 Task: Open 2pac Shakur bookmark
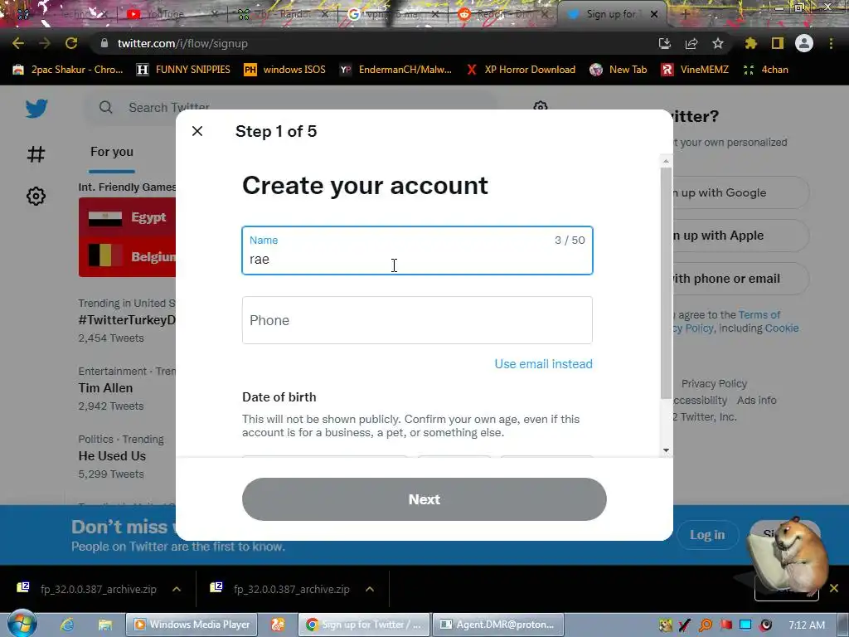(68, 70)
